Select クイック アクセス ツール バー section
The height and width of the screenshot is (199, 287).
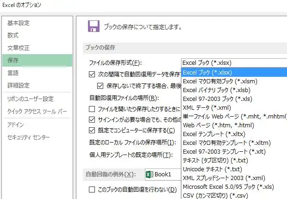(x=37, y=112)
